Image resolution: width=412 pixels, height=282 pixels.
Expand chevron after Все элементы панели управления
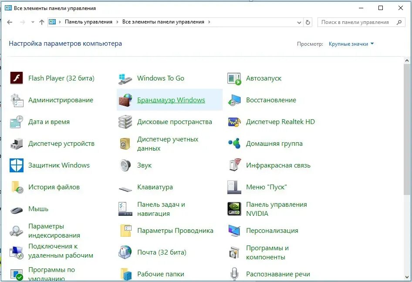click(x=209, y=22)
